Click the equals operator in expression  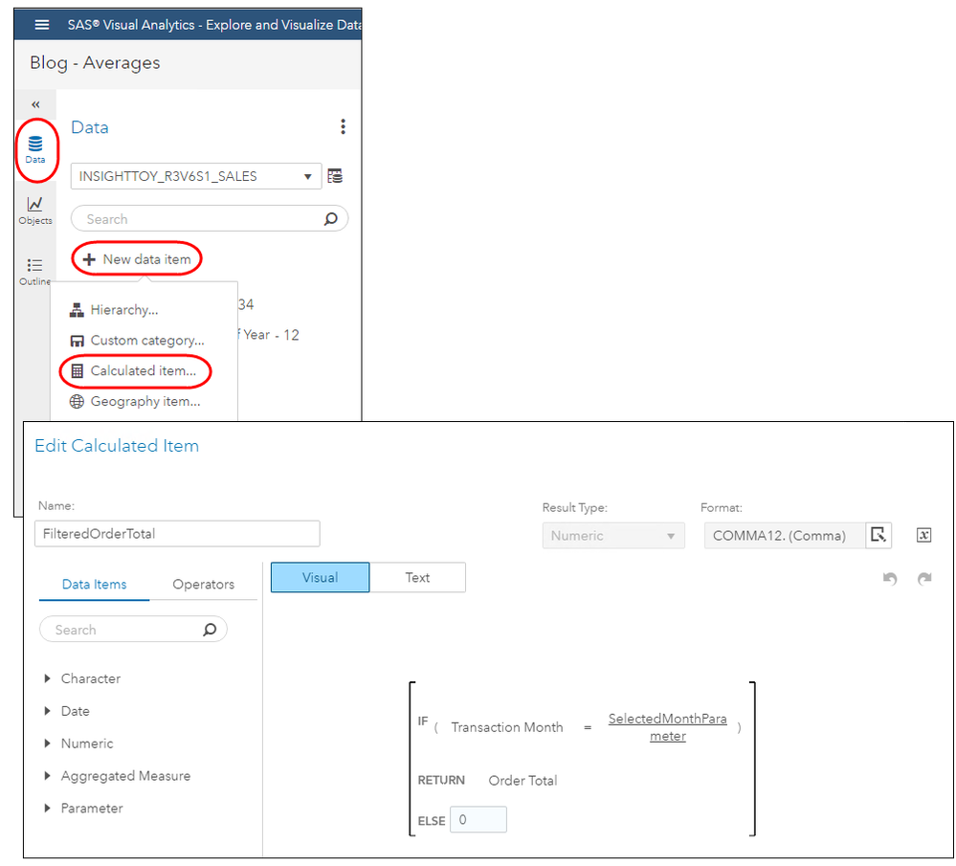pyautogui.click(x=588, y=727)
